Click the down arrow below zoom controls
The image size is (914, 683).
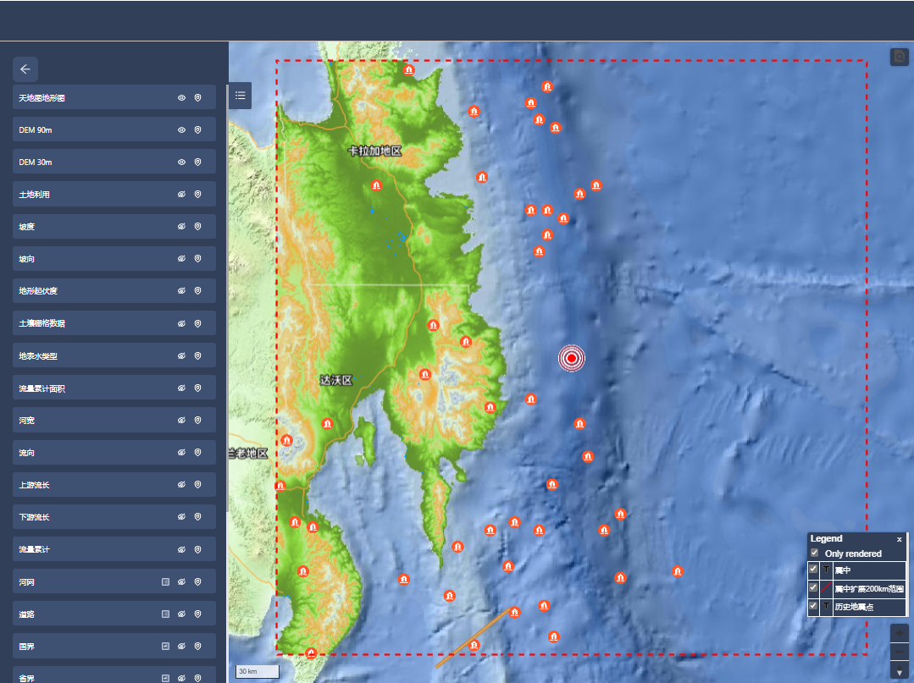click(900, 672)
